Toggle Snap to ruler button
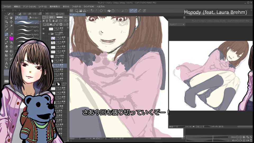Screen dimensions: 254x143 131,11
